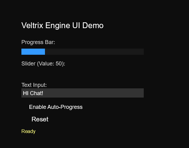Image resolution: width=189 pixels, height=148 pixels.
Task: Click the blue filled part of progress bar
Action: (x=33, y=52)
